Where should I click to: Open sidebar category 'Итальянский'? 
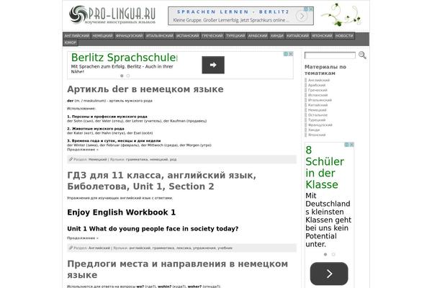point(320,100)
